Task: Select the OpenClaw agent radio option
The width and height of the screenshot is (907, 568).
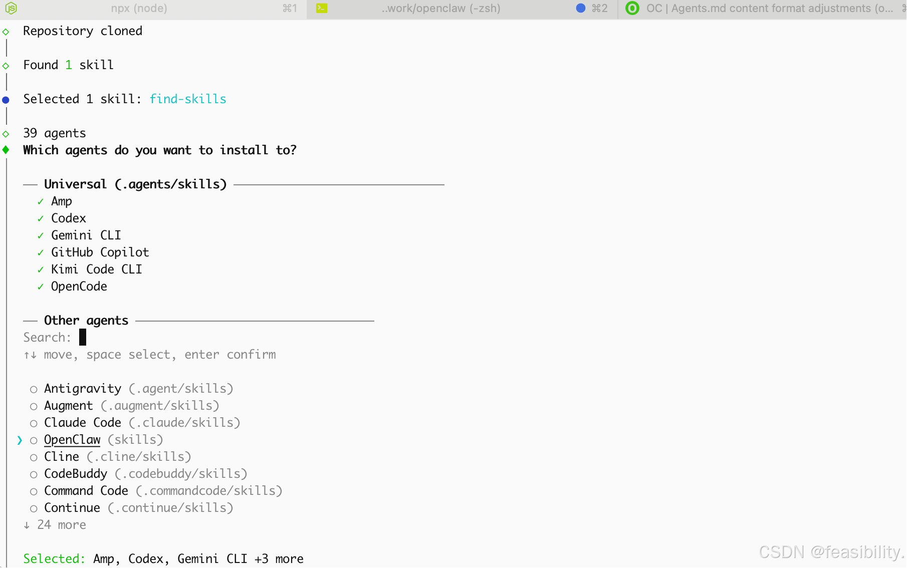Action: [34, 441]
